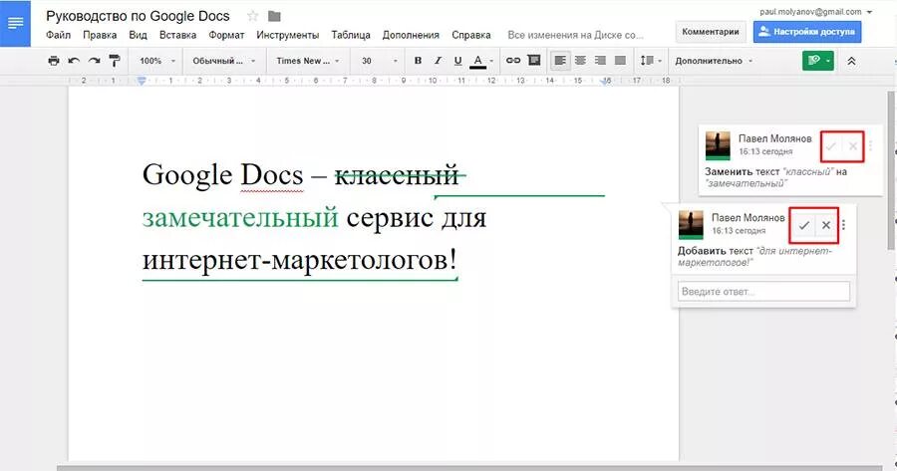Screen dimensions: 897x471
Task: Open the Правка menu
Action: pos(100,35)
